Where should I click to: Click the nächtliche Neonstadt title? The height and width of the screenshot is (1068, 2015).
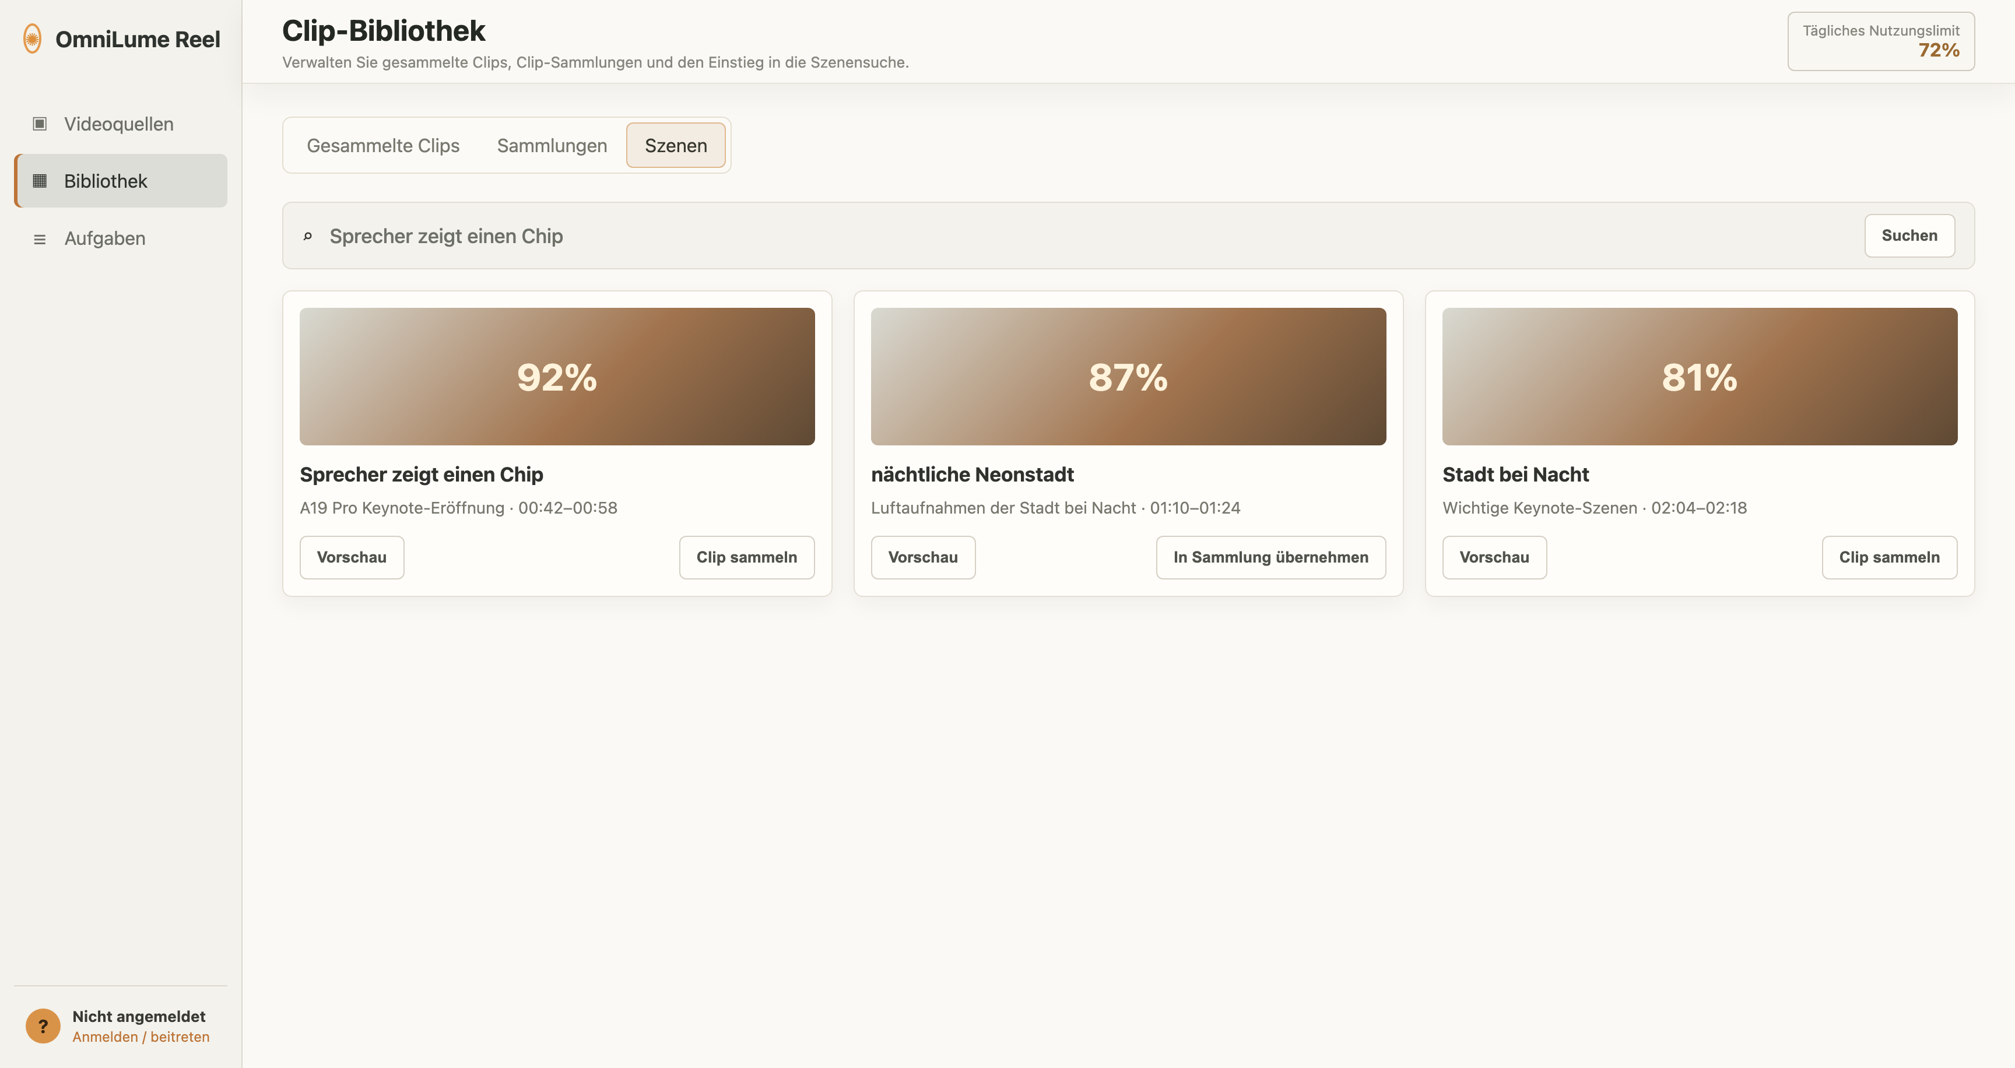click(x=973, y=475)
